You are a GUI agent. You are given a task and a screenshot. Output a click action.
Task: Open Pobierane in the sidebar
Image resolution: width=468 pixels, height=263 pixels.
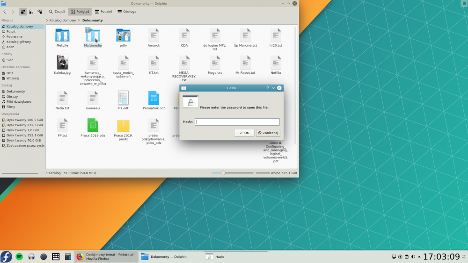point(22,36)
